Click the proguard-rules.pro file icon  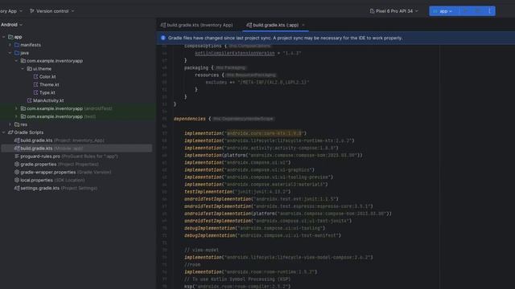[17, 157]
